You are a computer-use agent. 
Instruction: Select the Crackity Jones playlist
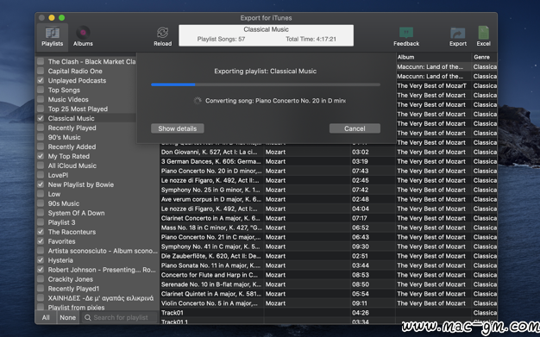pos(71,279)
